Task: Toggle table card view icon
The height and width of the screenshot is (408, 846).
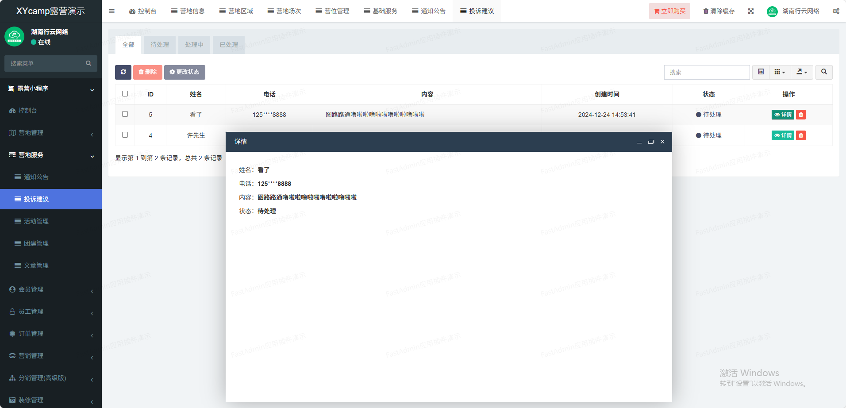Action: (761, 72)
